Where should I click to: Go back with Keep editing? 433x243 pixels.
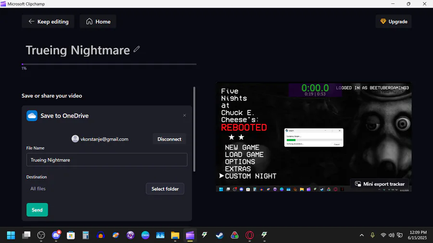[x=48, y=22]
